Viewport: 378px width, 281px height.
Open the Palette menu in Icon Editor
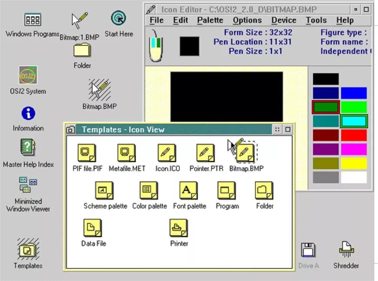tap(210, 20)
